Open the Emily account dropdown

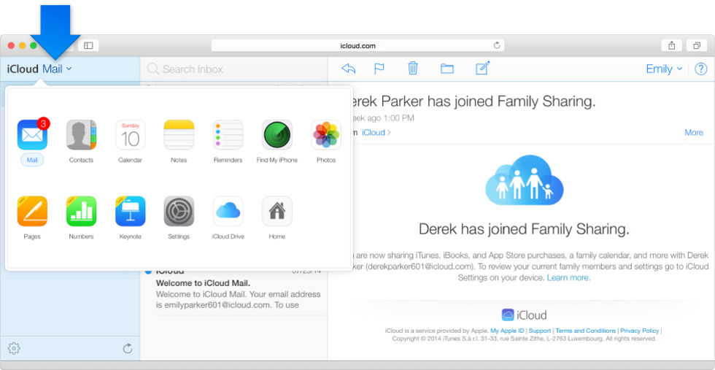[663, 69]
